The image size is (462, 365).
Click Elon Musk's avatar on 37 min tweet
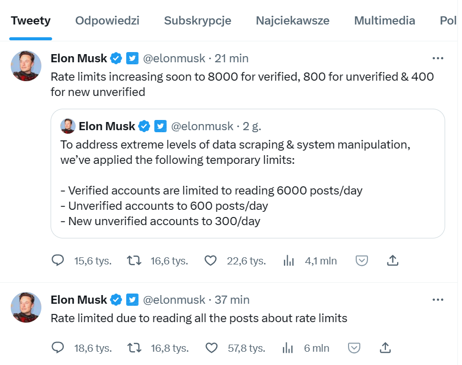[x=26, y=307]
